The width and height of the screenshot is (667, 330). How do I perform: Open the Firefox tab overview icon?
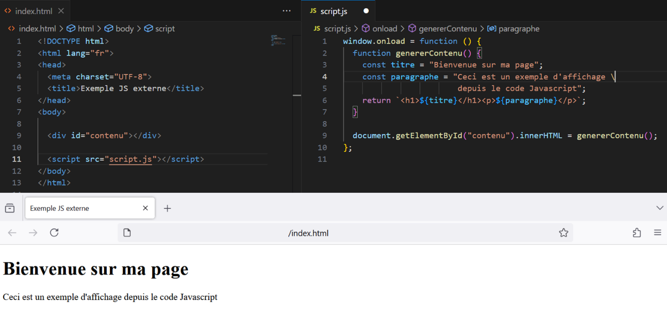[10, 208]
